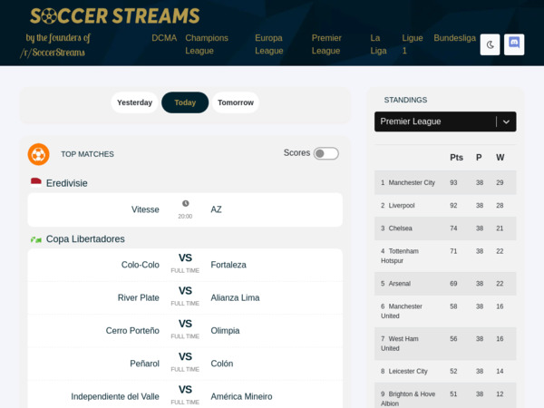
Task: Click the /r/SoccerStreams founders text
Action: tap(55, 45)
